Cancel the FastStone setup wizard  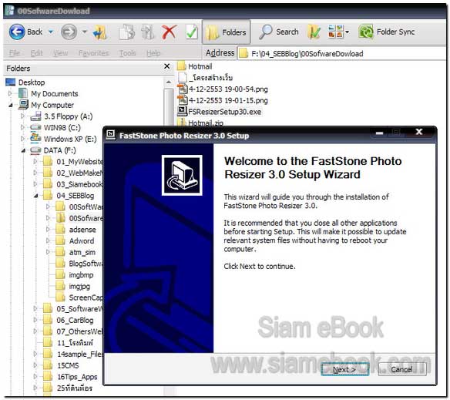402,369
